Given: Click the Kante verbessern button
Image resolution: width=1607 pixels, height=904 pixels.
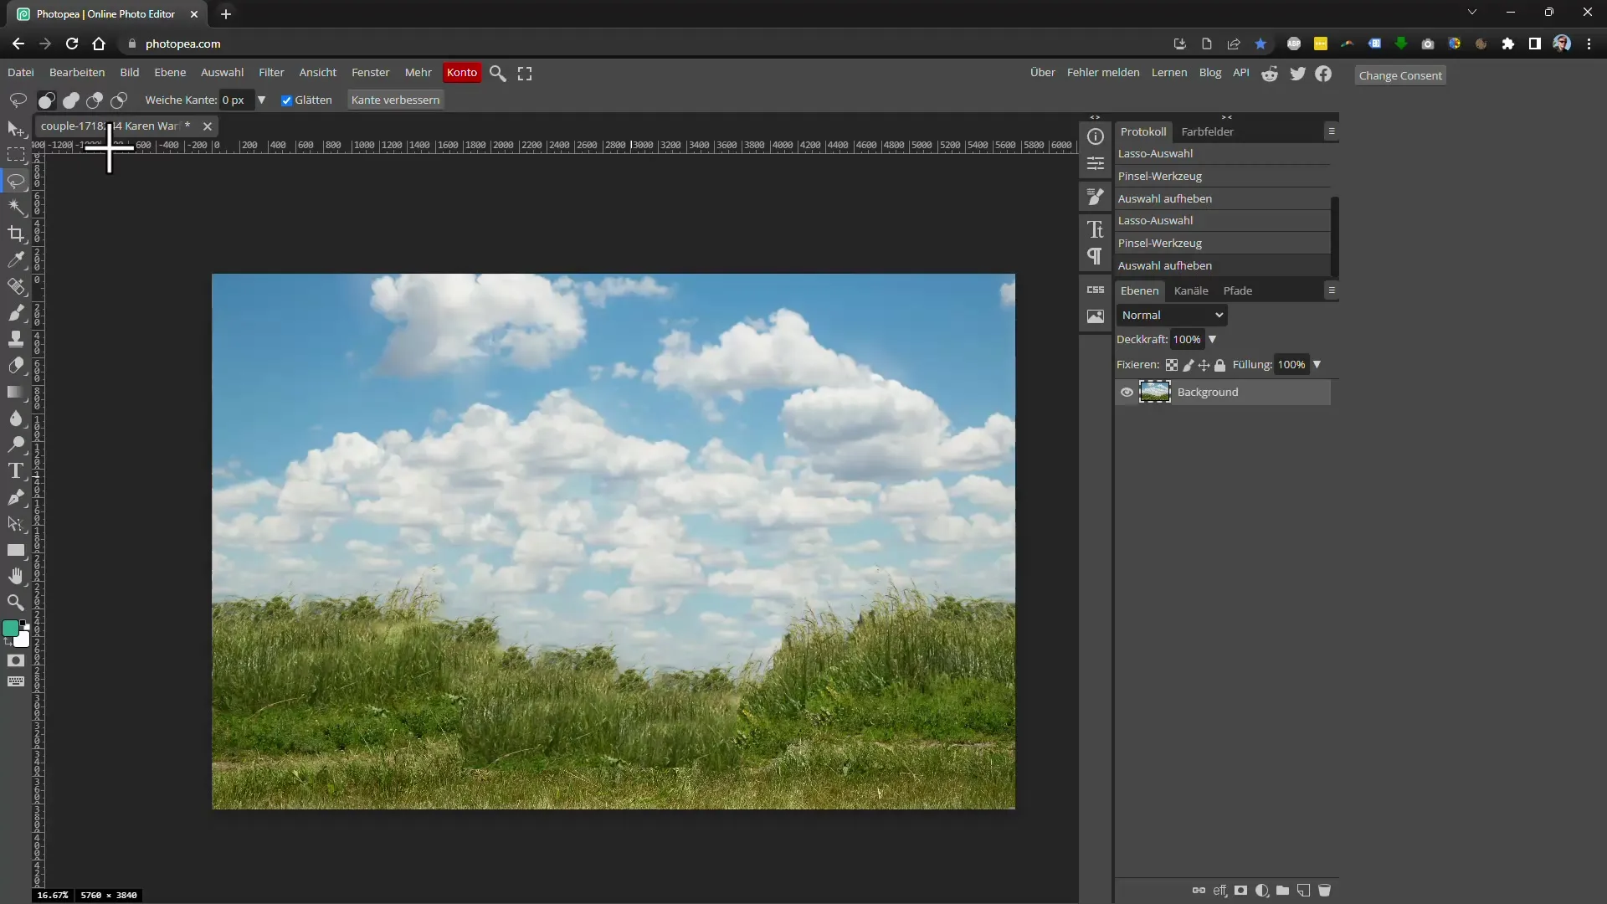Looking at the screenshot, I should coord(395,100).
